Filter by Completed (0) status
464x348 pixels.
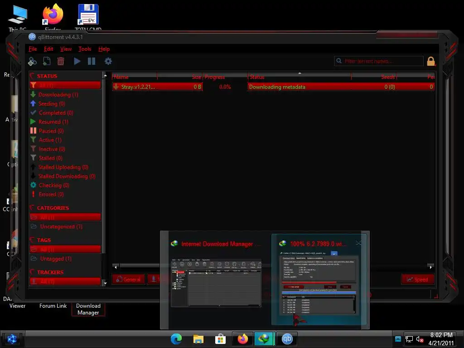pyautogui.click(x=56, y=113)
